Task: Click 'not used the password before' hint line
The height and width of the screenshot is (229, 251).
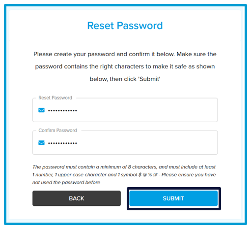Action: (x=66, y=182)
